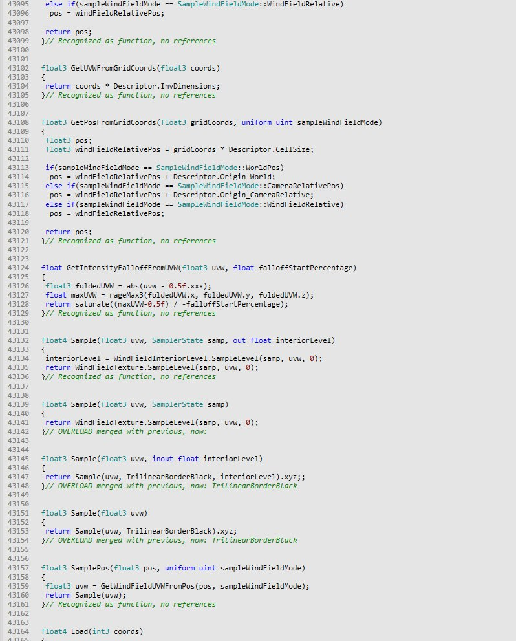Click TrilinearBorderBlack argument on line 43153

click(x=169, y=531)
